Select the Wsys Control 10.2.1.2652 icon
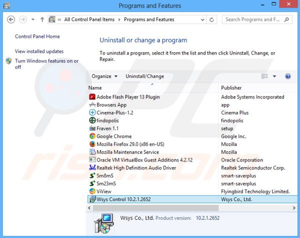The height and width of the screenshot is (238, 300). point(92,199)
